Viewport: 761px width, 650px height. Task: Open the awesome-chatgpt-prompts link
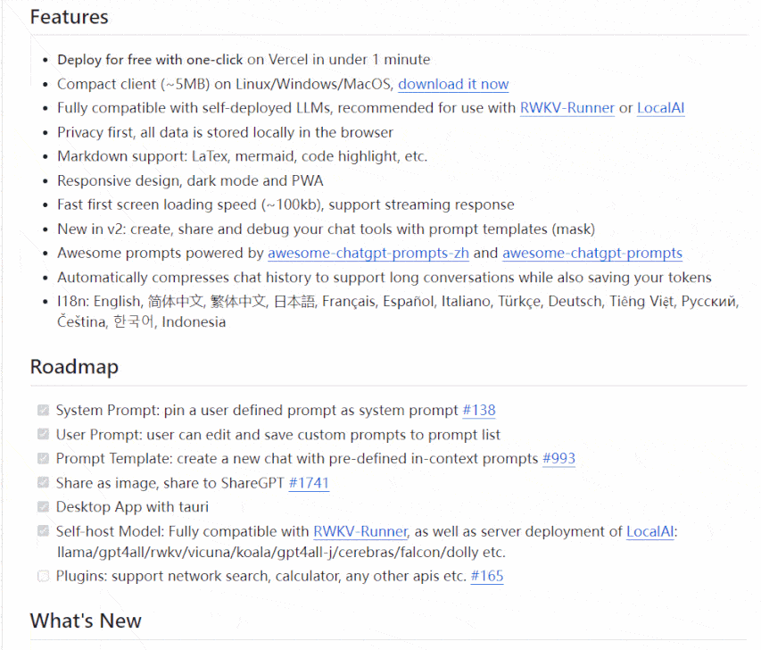(x=592, y=253)
